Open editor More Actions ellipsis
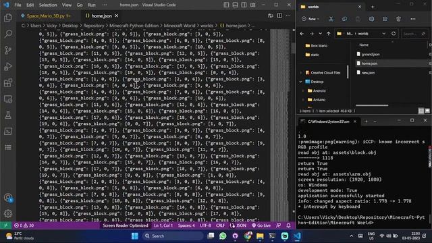The width and height of the screenshot is (432, 243). click(x=288, y=16)
